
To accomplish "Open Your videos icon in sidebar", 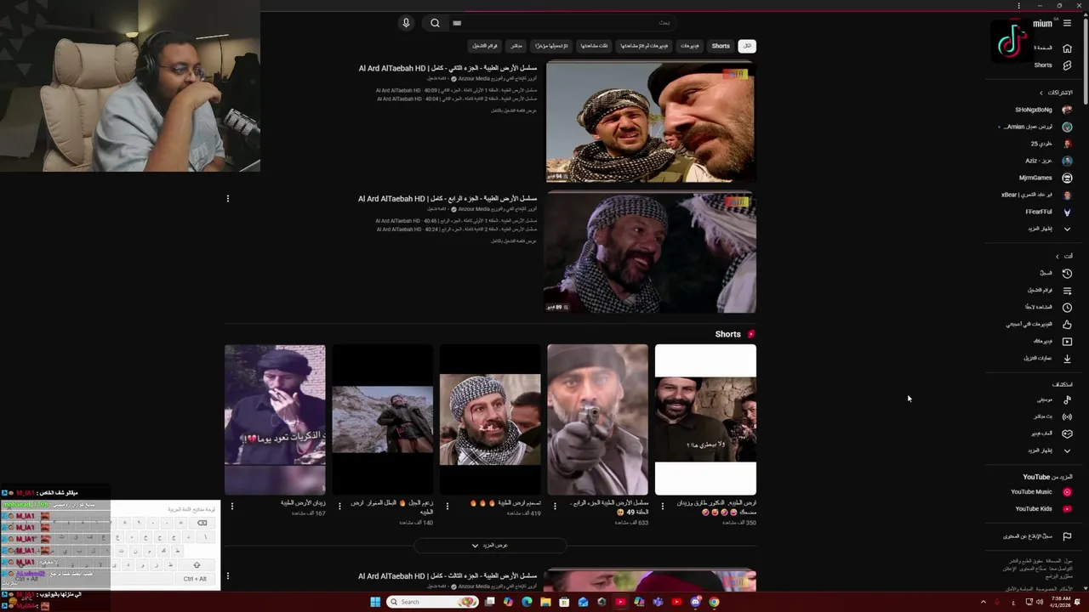I will [x=1067, y=341].
